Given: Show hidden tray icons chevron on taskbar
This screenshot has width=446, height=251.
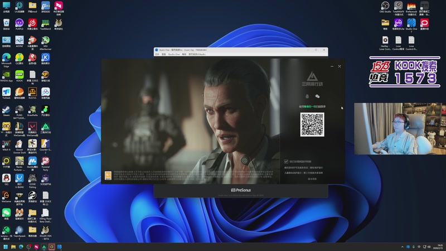Looking at the screenshot, I should pyautogui.click(x=402, y=247).
